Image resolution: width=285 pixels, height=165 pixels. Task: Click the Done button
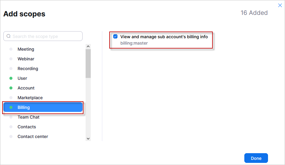coord(256,158)
